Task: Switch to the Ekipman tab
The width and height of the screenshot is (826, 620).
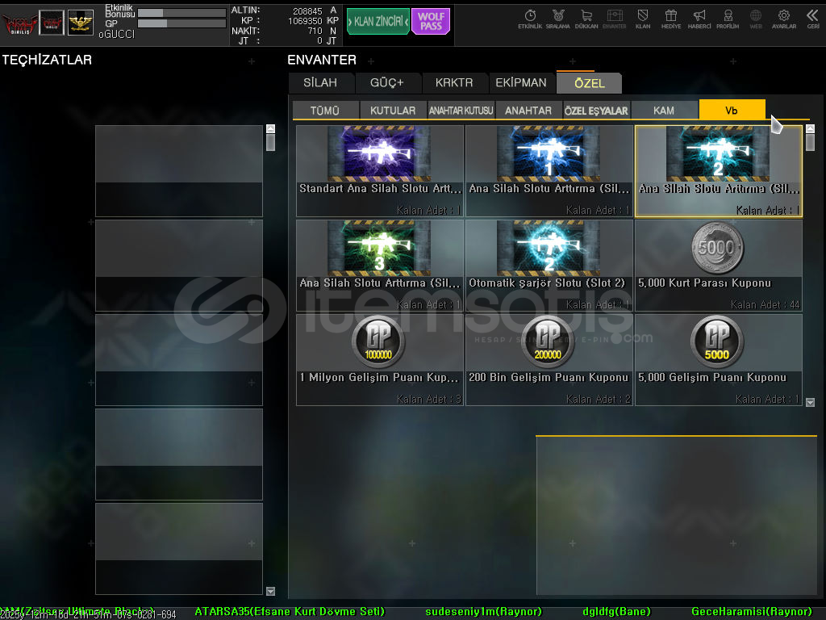Action: [520, 82]
